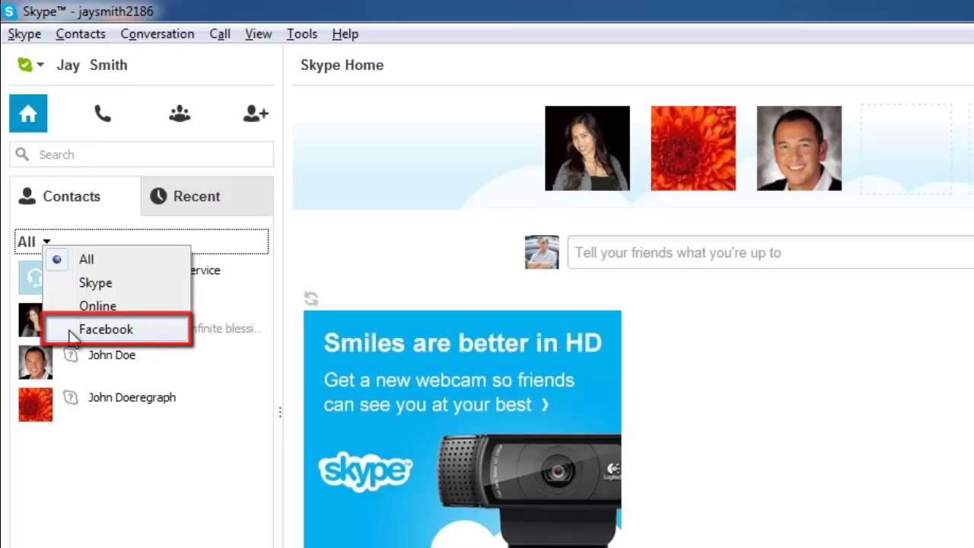Click the Skype logo in the ad

(x=365, y=472)
